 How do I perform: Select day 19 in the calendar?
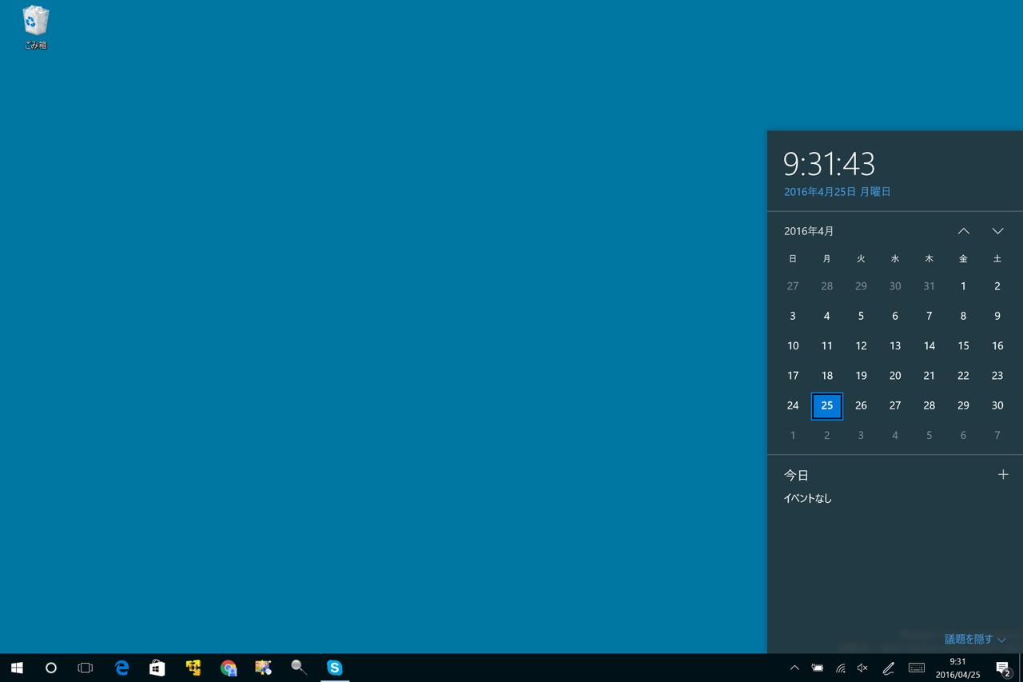pyautogui.click(x=861, y=376)
